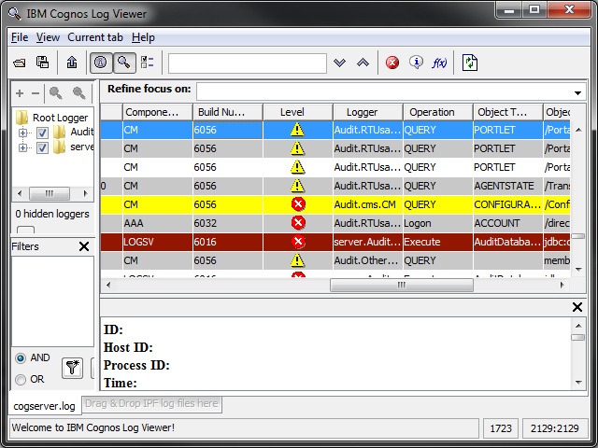Sort by the Level column header

pyautogui.click(x=298, y=112)
